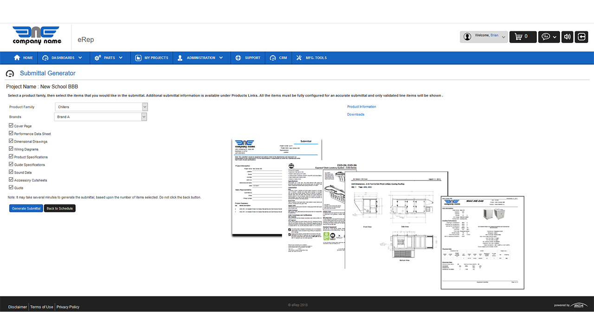The image size is (594, 334).
Task: Expand the language dropdown arrow
Action: coord(555,37)
